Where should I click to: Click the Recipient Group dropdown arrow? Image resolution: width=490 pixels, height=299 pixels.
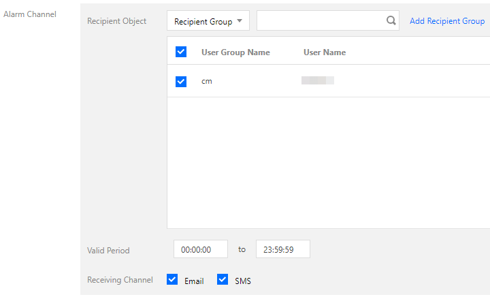(239, 21)
